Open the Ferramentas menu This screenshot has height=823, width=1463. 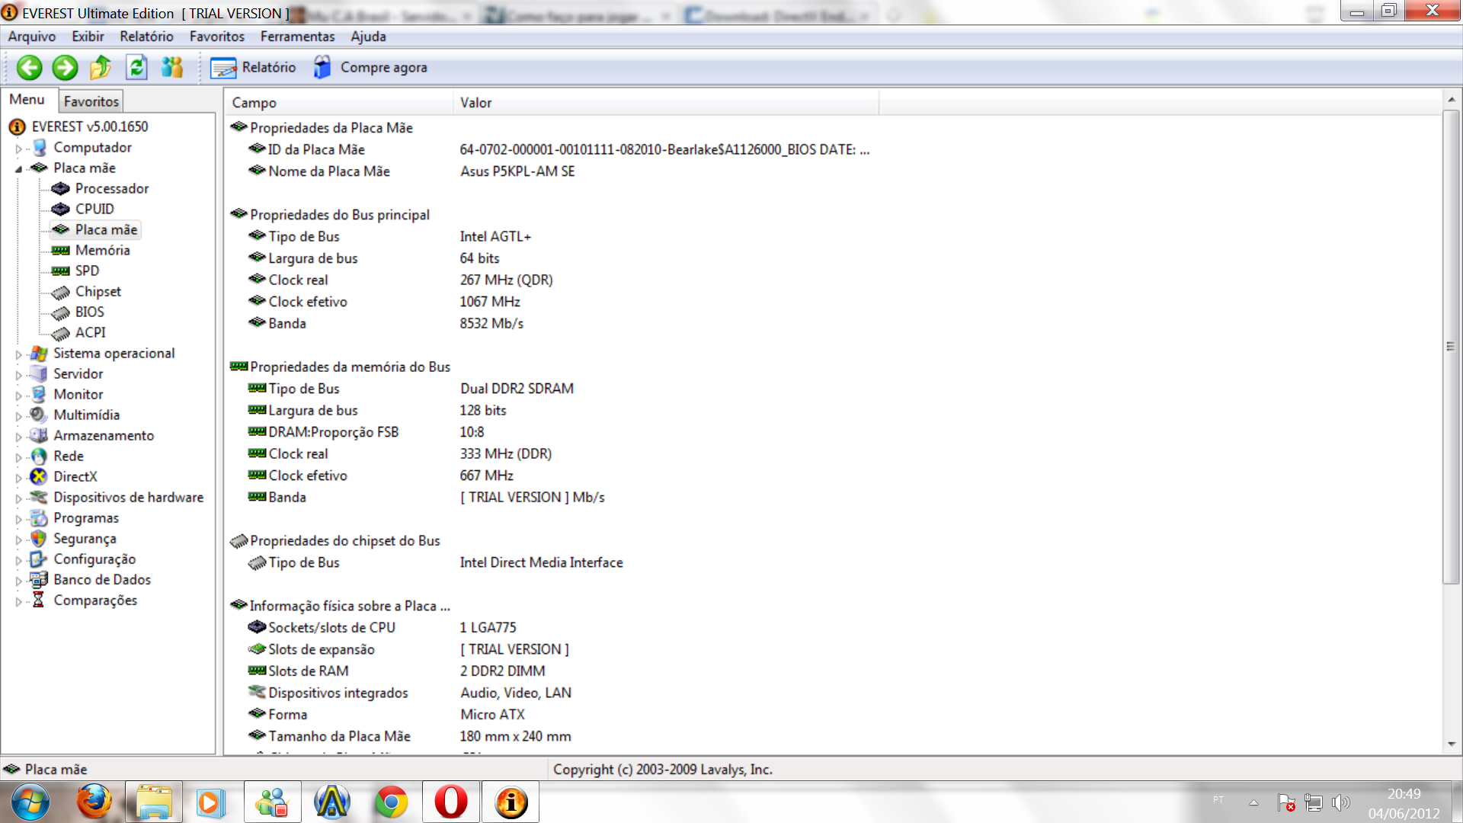(x=297, y=37)
